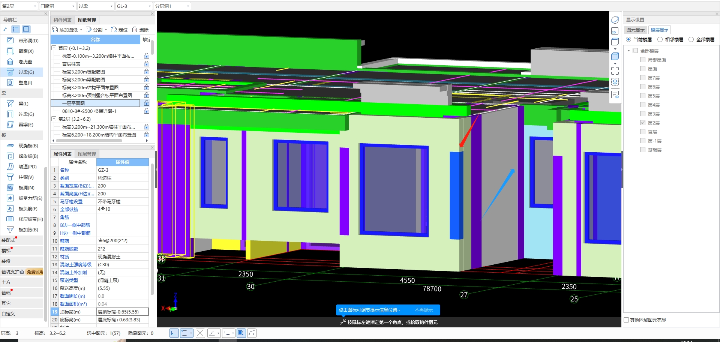Click the 定位 locate button
The image size is (720, 342).
119,30
